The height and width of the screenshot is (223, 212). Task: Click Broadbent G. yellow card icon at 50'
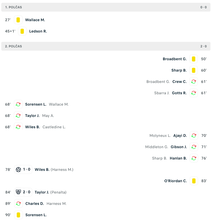194,59
